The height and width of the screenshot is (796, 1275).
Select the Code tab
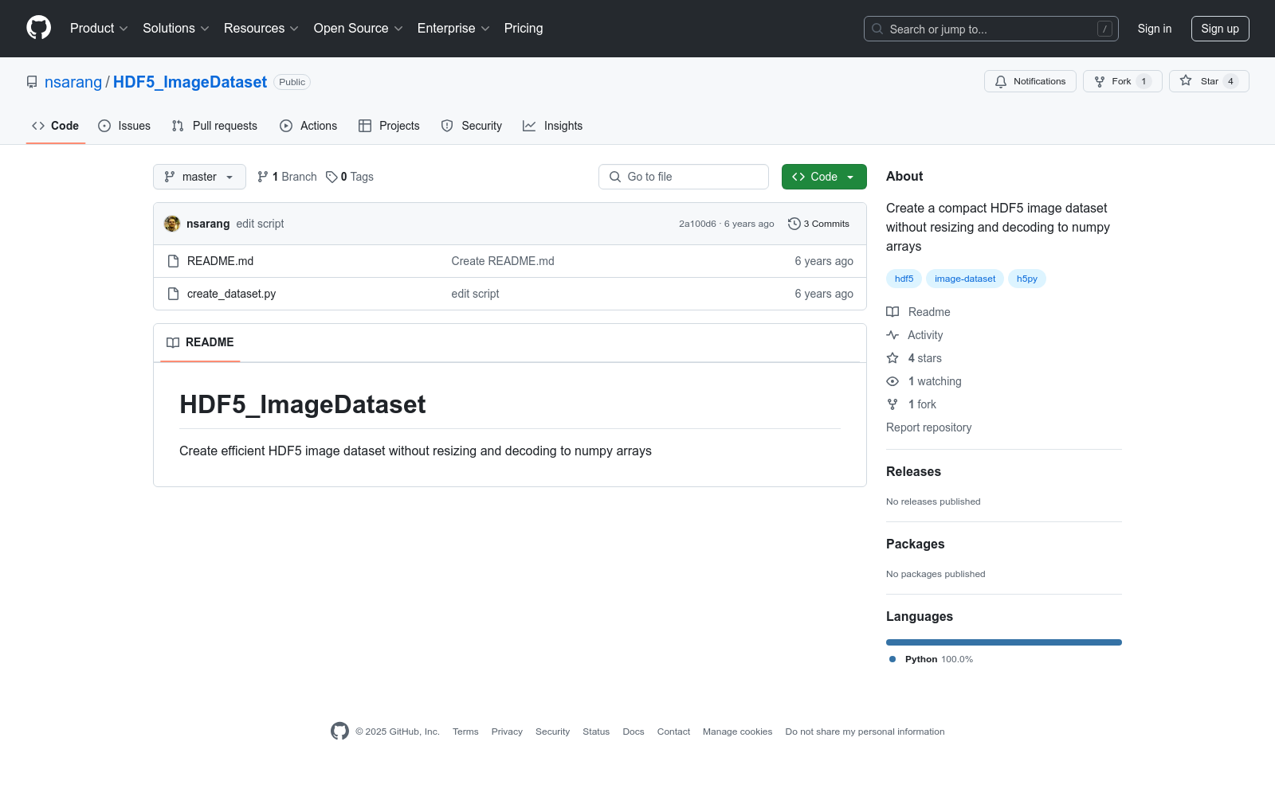click(56, 126)
